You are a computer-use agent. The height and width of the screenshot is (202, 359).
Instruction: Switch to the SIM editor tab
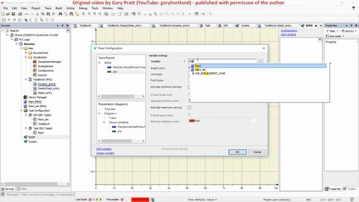[x=223, y=26]
